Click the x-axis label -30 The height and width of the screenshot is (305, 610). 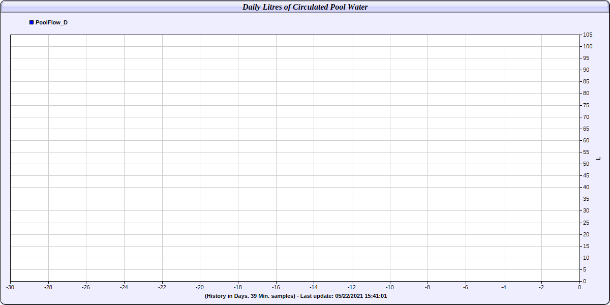pos(10,287)
